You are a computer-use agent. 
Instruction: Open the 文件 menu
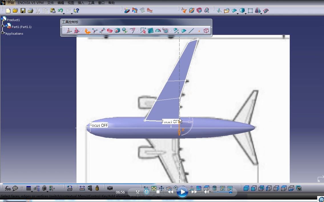click(x=51, y=3)
